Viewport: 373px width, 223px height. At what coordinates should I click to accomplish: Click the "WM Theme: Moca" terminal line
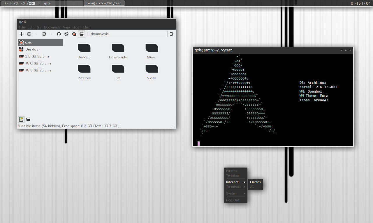click(314, 96)
